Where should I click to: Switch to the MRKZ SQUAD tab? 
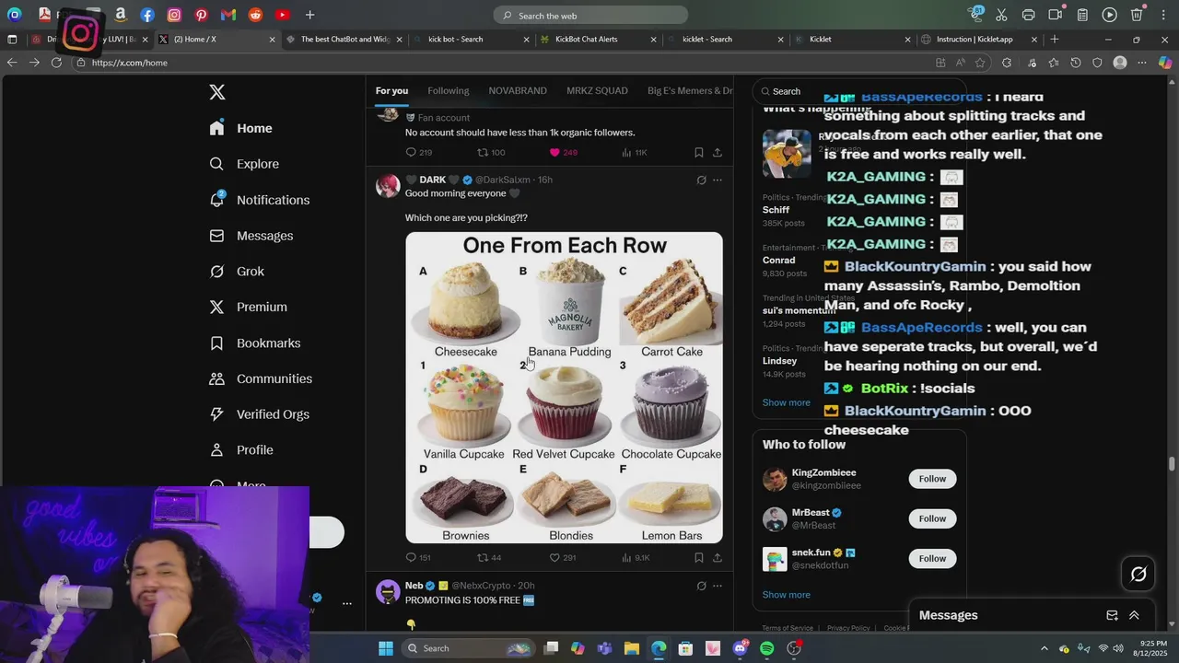597,90
